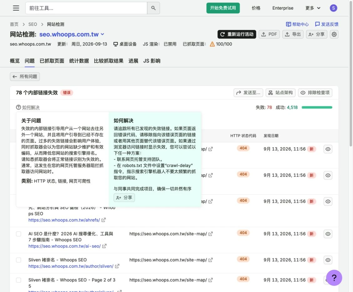Image resolution: width=353 pixels, height=292 pixels.
Task: Click 排除检查项 button
Action: 315,93
